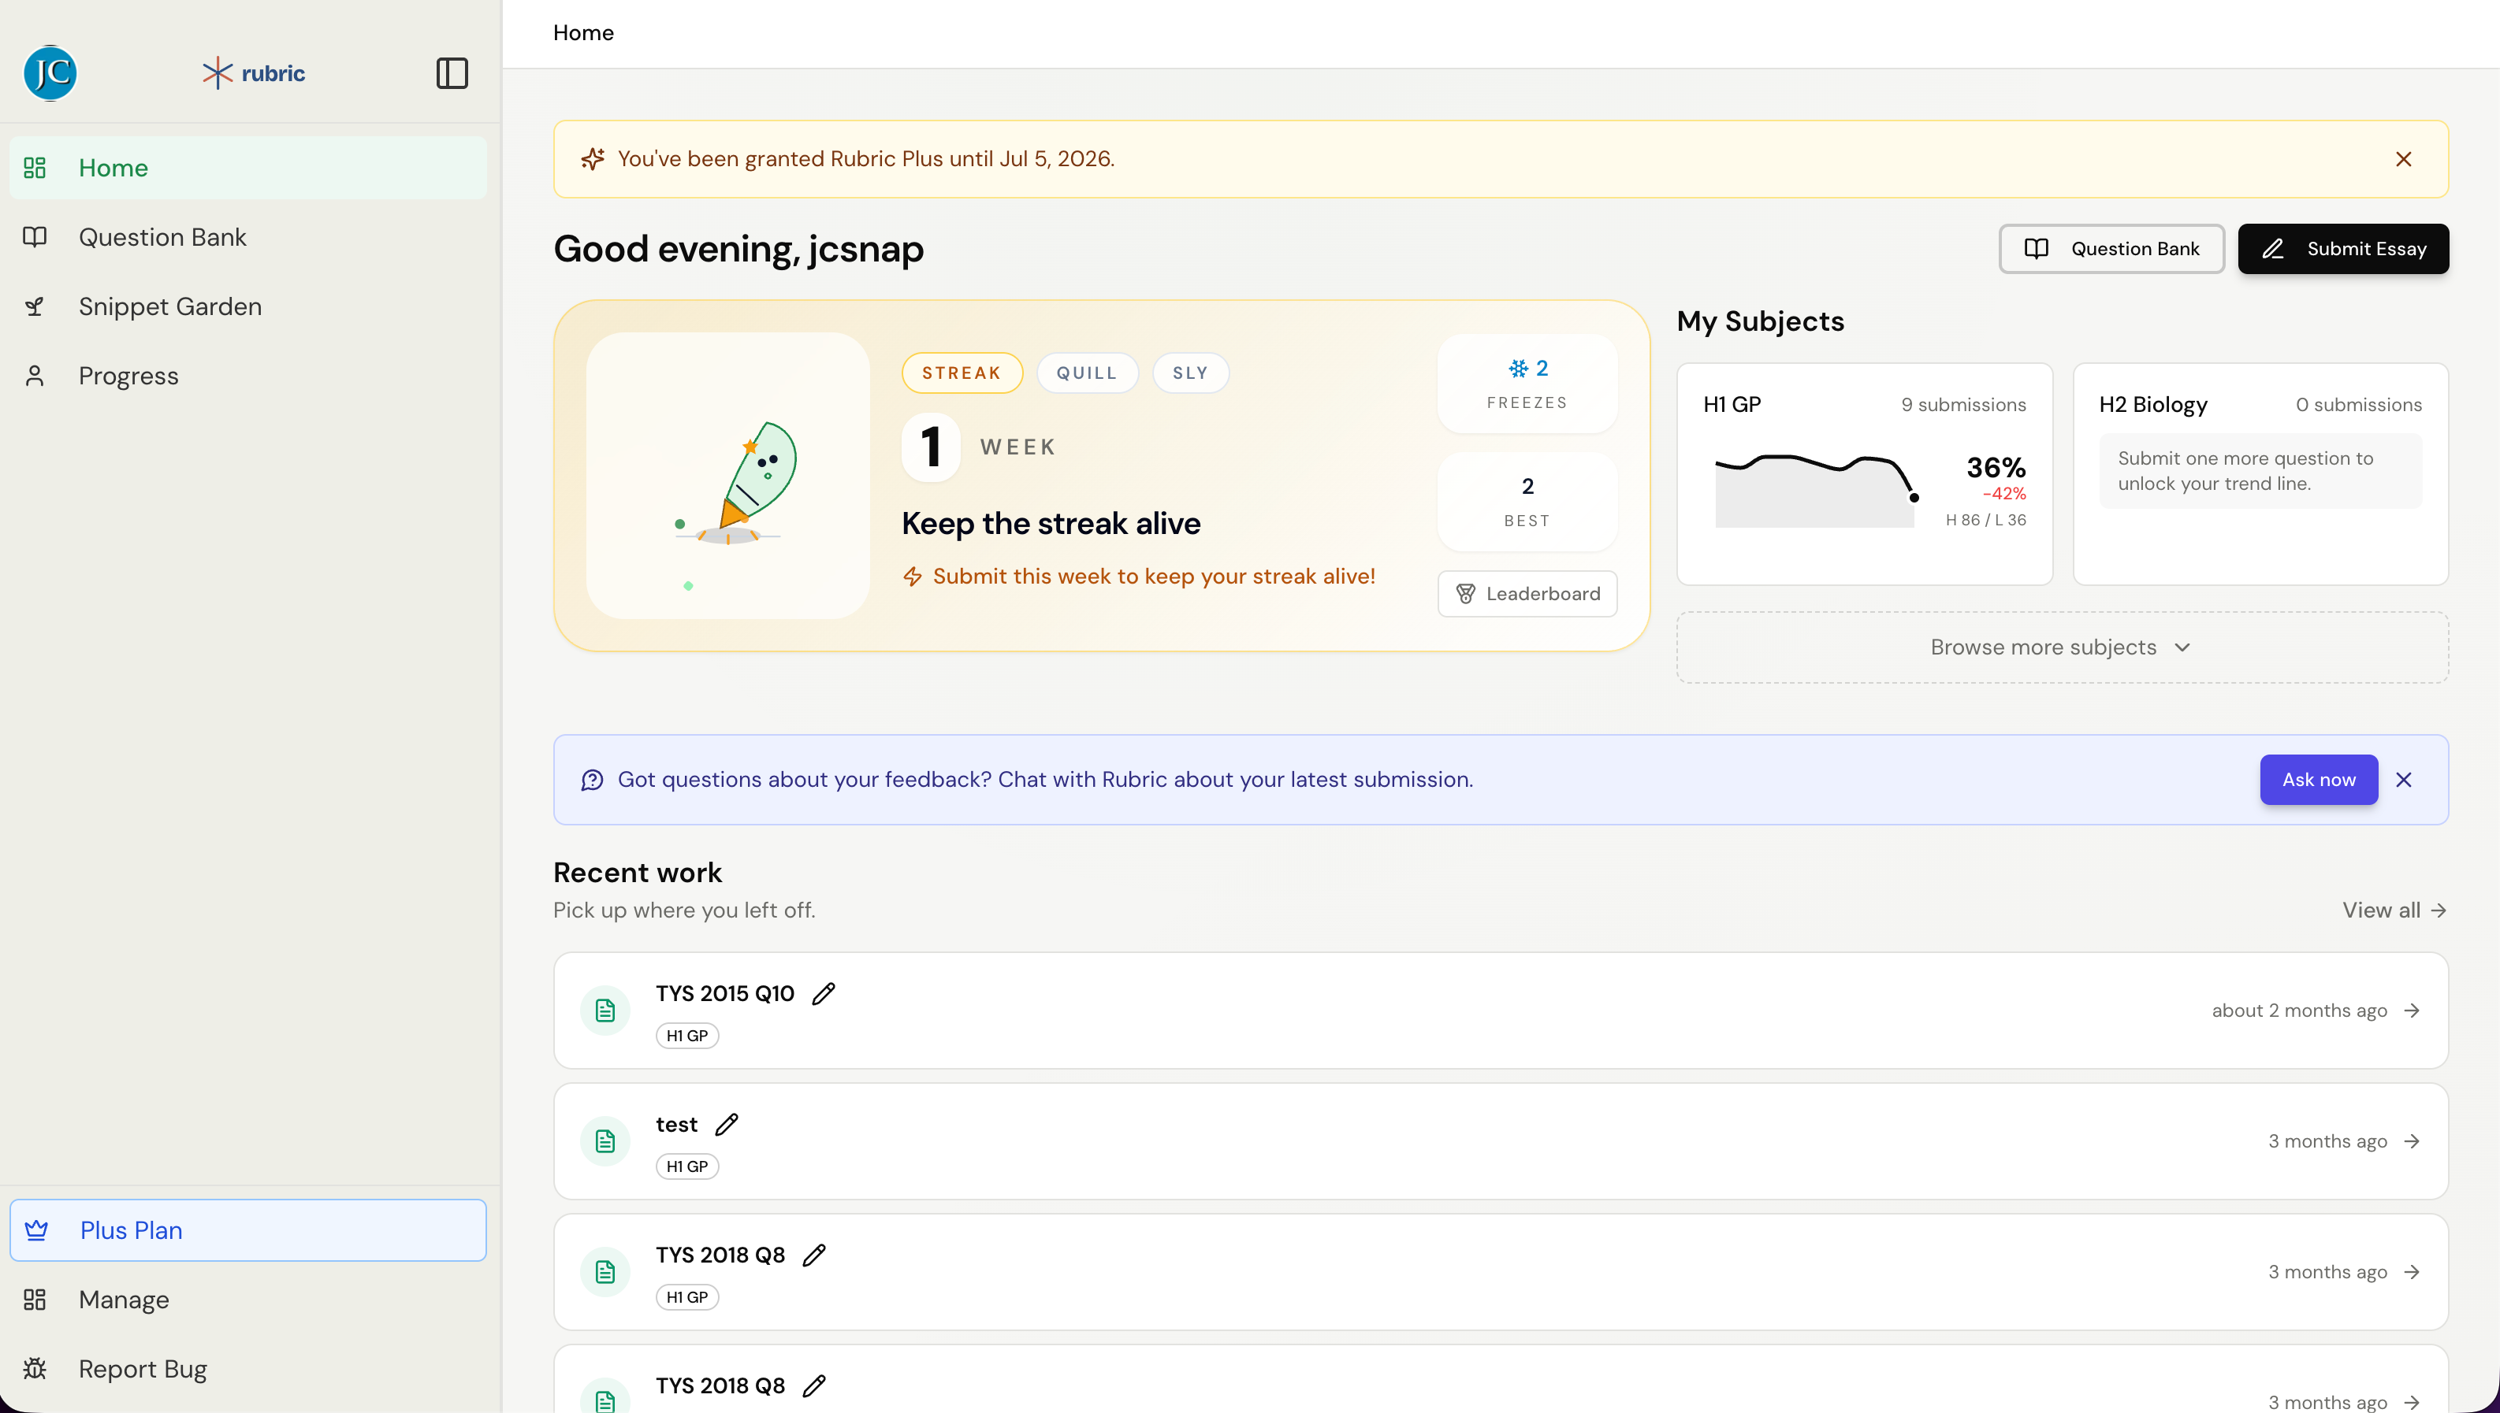Click the '-42%' change value
The image size is (2500, 1413).
pyautogui.click(x=2004, y=494)
